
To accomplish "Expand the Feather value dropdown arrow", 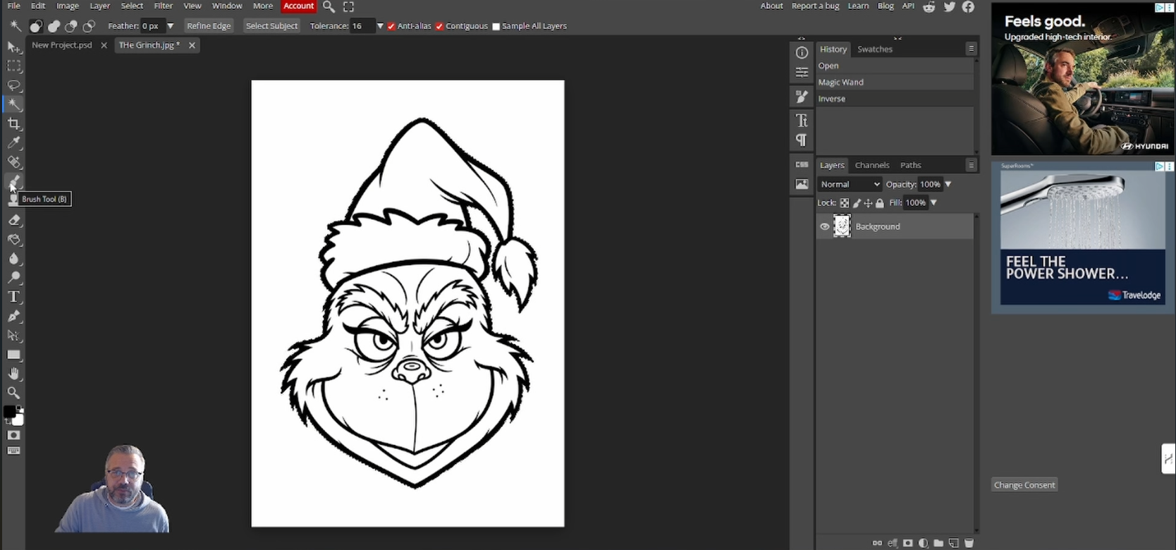I will 170,26.
